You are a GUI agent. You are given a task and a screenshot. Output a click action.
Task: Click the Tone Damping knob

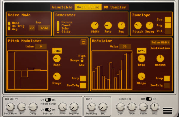pos(92,107)
